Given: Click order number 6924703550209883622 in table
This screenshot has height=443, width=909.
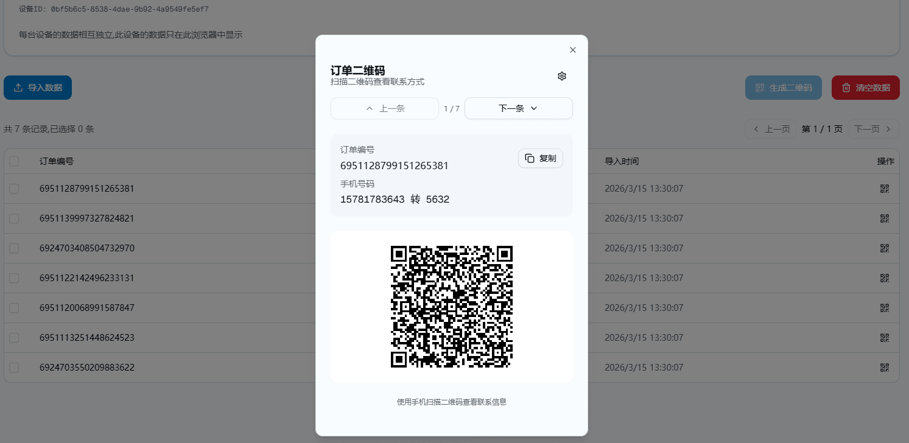Looking at the screenshot, I should (87, 368).
